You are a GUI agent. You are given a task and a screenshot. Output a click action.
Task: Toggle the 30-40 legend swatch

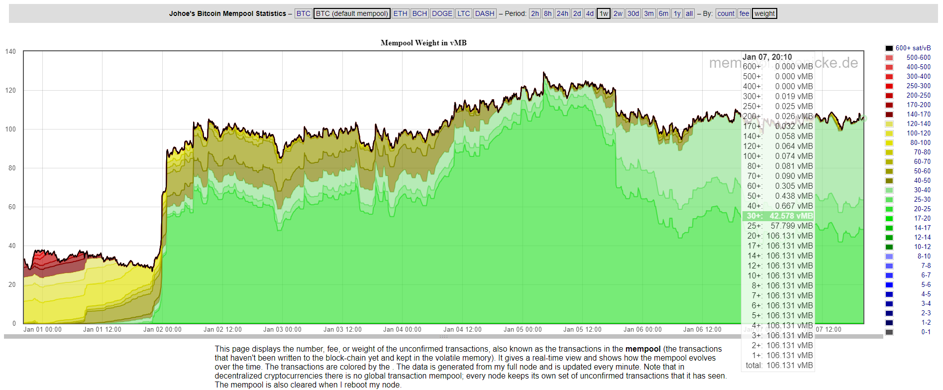(889, 190)
